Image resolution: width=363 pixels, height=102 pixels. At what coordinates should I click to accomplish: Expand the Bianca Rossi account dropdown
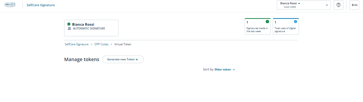coord(304,5)
